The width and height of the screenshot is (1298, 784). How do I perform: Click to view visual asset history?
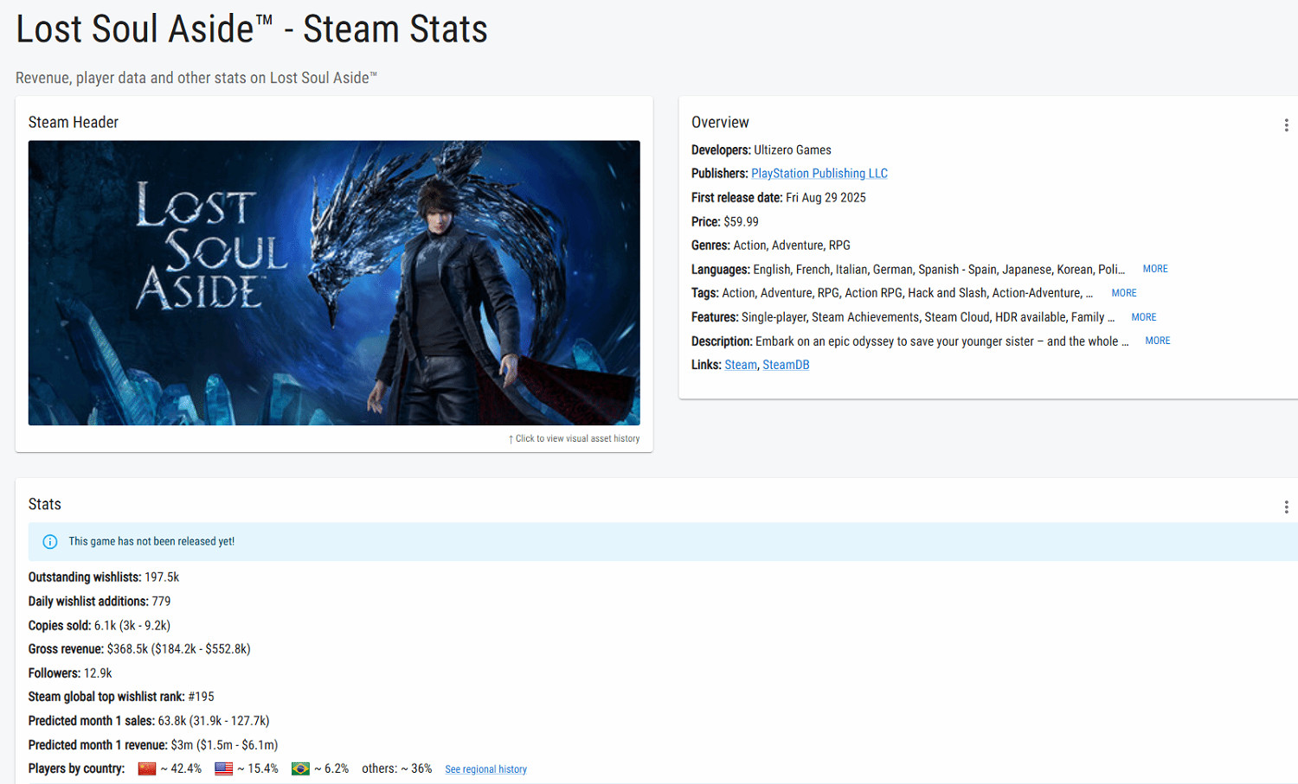click(575, 438)
